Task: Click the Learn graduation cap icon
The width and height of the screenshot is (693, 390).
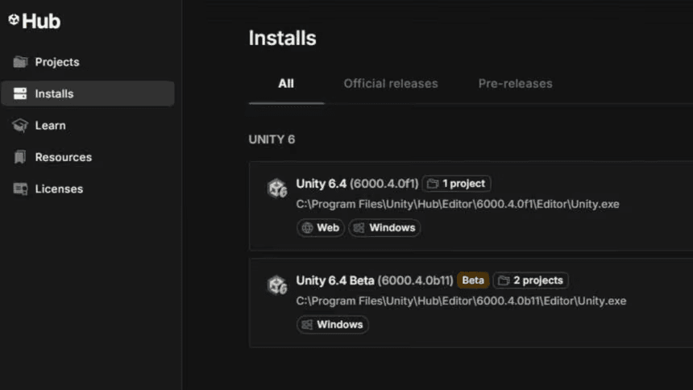Action: [20, 125]
